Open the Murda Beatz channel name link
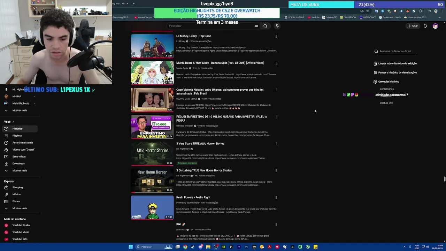Viewport: 446px width, 251px height. click(x=182, y=68)
